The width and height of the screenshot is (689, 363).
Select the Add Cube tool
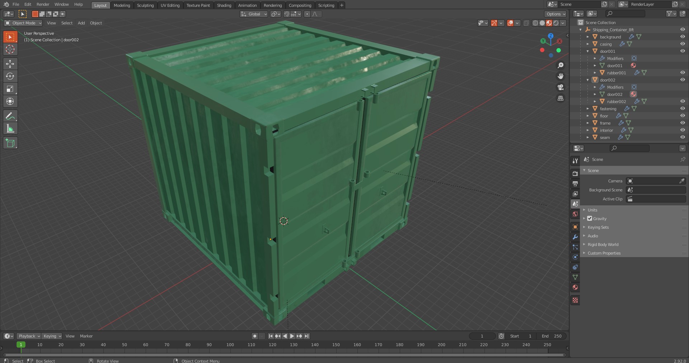pyautogui.click(x=10, y=143)
